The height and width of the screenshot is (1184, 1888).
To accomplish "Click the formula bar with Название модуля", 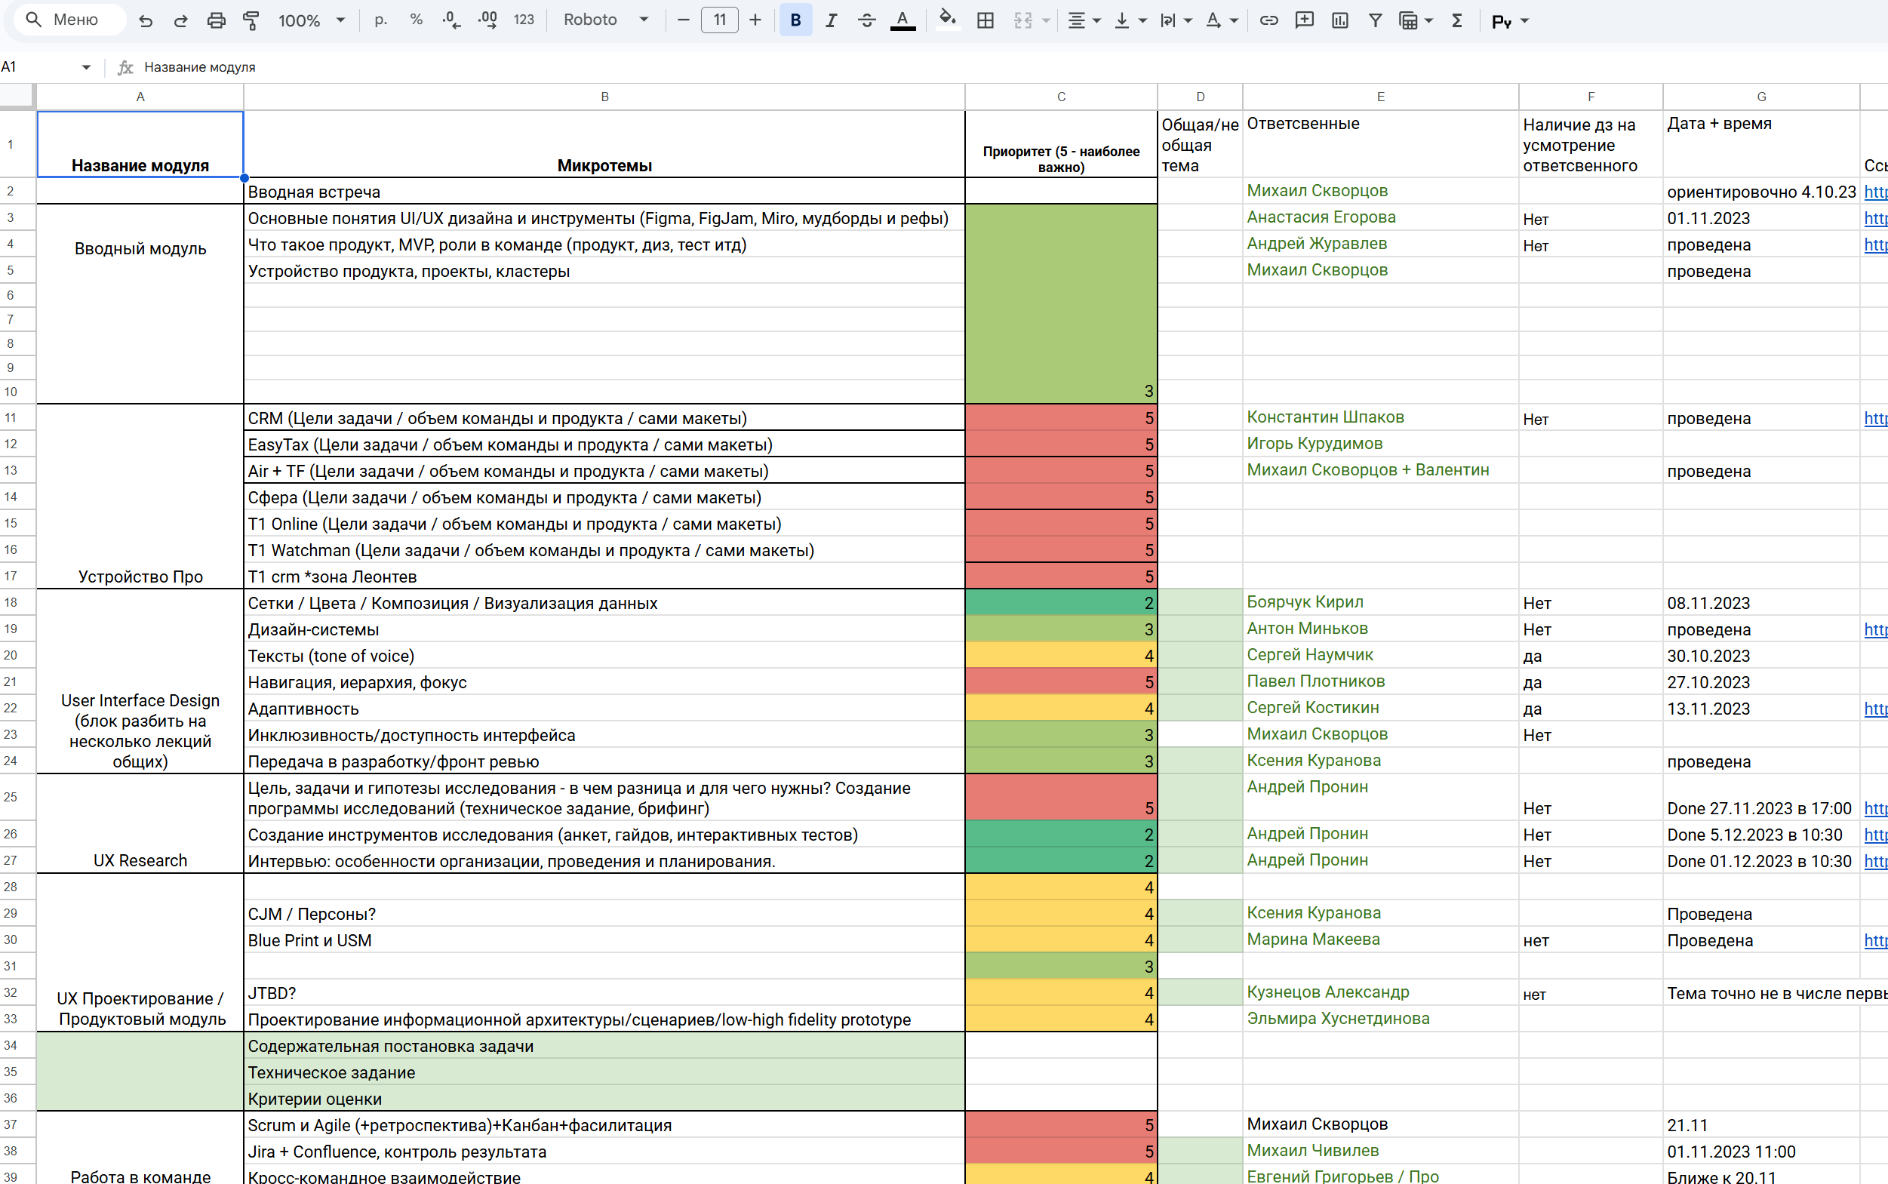I will click(1010, 67).
